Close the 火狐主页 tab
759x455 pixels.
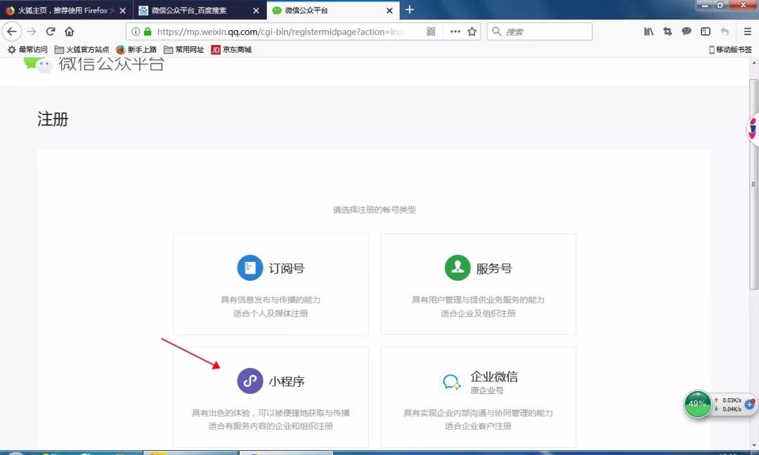click(x=122, y=11)
